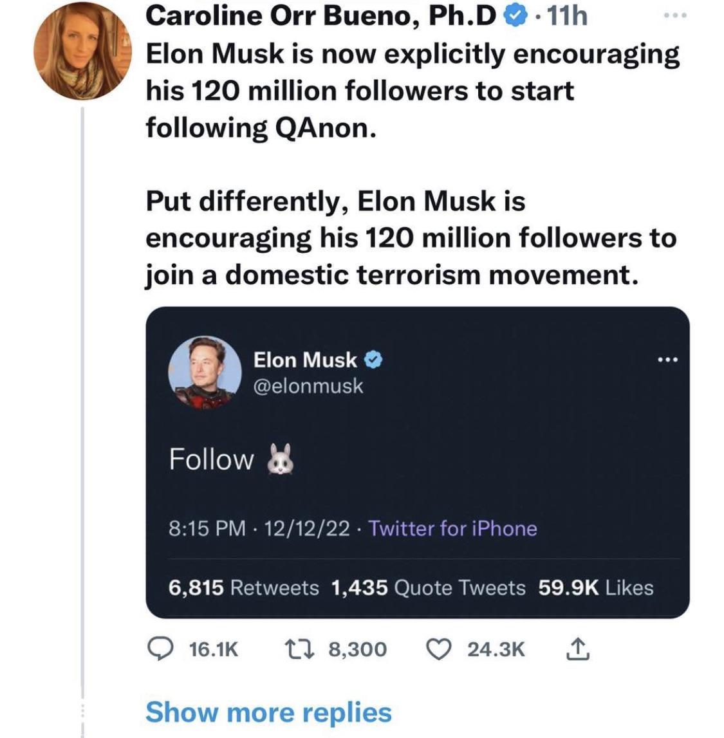Tap the share upload icon
This screenshot has width=724, height=738.
(x=578, y=649)
